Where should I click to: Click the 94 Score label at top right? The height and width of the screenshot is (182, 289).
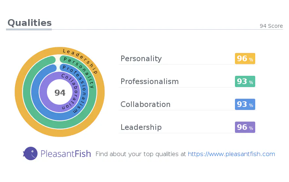(271, 26)
